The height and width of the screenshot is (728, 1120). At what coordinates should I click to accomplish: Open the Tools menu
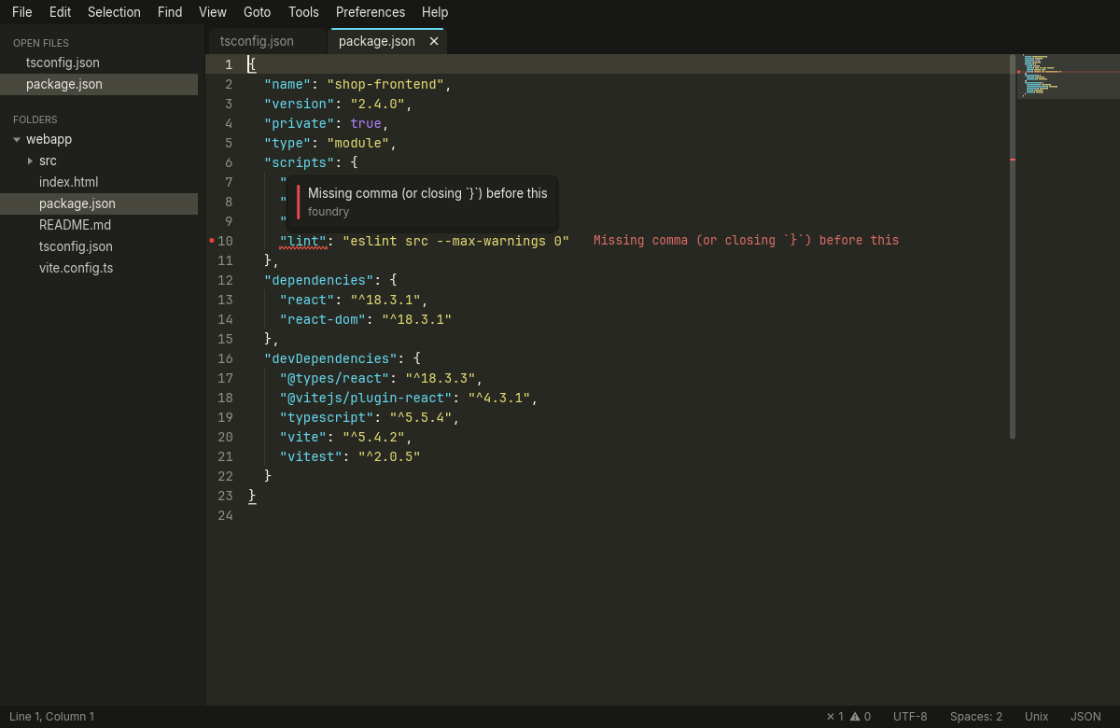[303, 12]
